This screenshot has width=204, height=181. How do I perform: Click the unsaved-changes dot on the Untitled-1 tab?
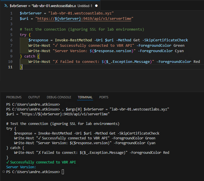[x=96, y=6]
